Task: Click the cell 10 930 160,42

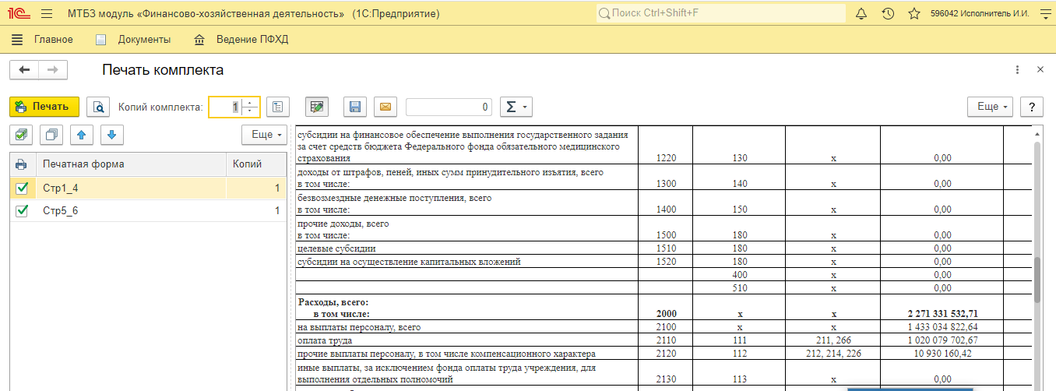Action: coord(942,354)
